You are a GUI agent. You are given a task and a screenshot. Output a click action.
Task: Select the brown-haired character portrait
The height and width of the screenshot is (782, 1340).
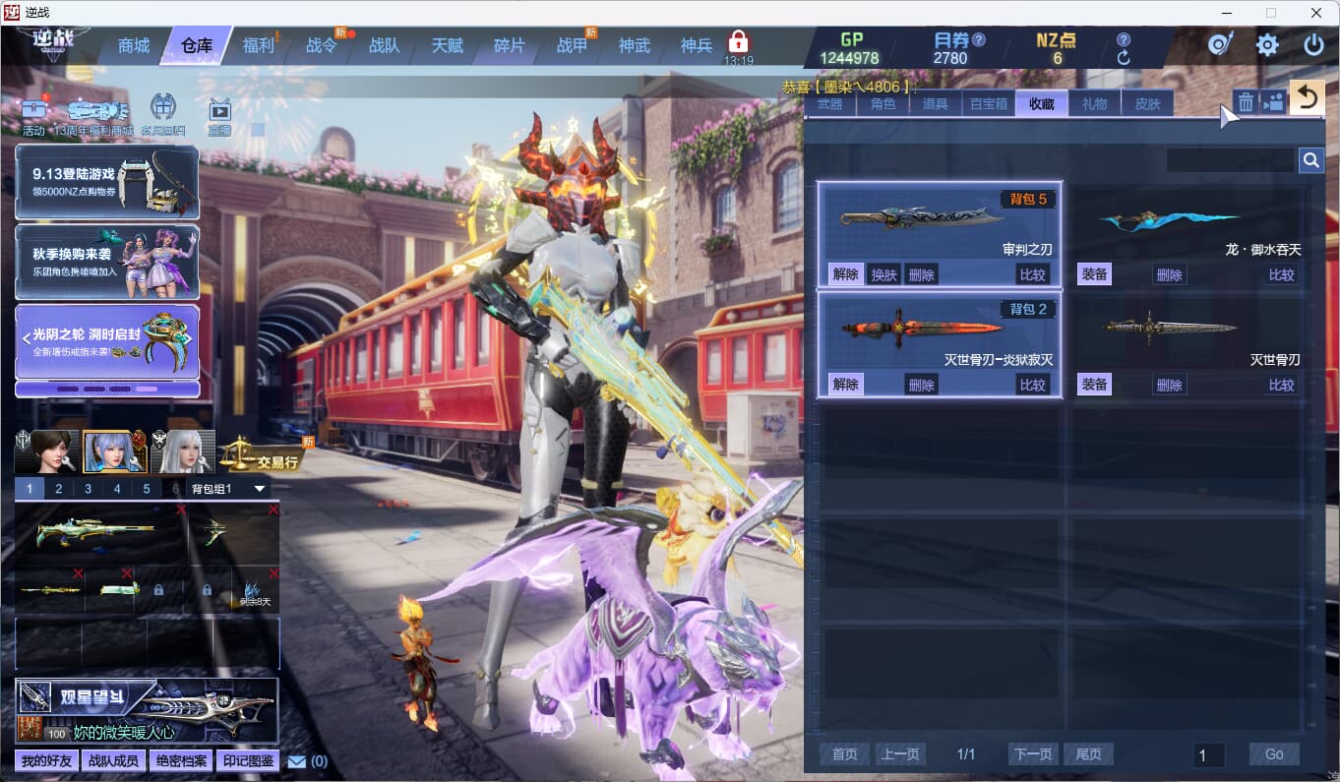46,452
